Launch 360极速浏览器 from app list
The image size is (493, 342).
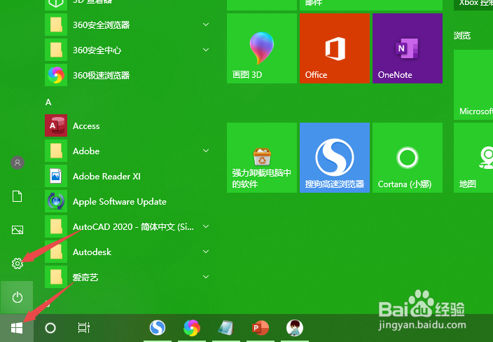tap(127, 75)
